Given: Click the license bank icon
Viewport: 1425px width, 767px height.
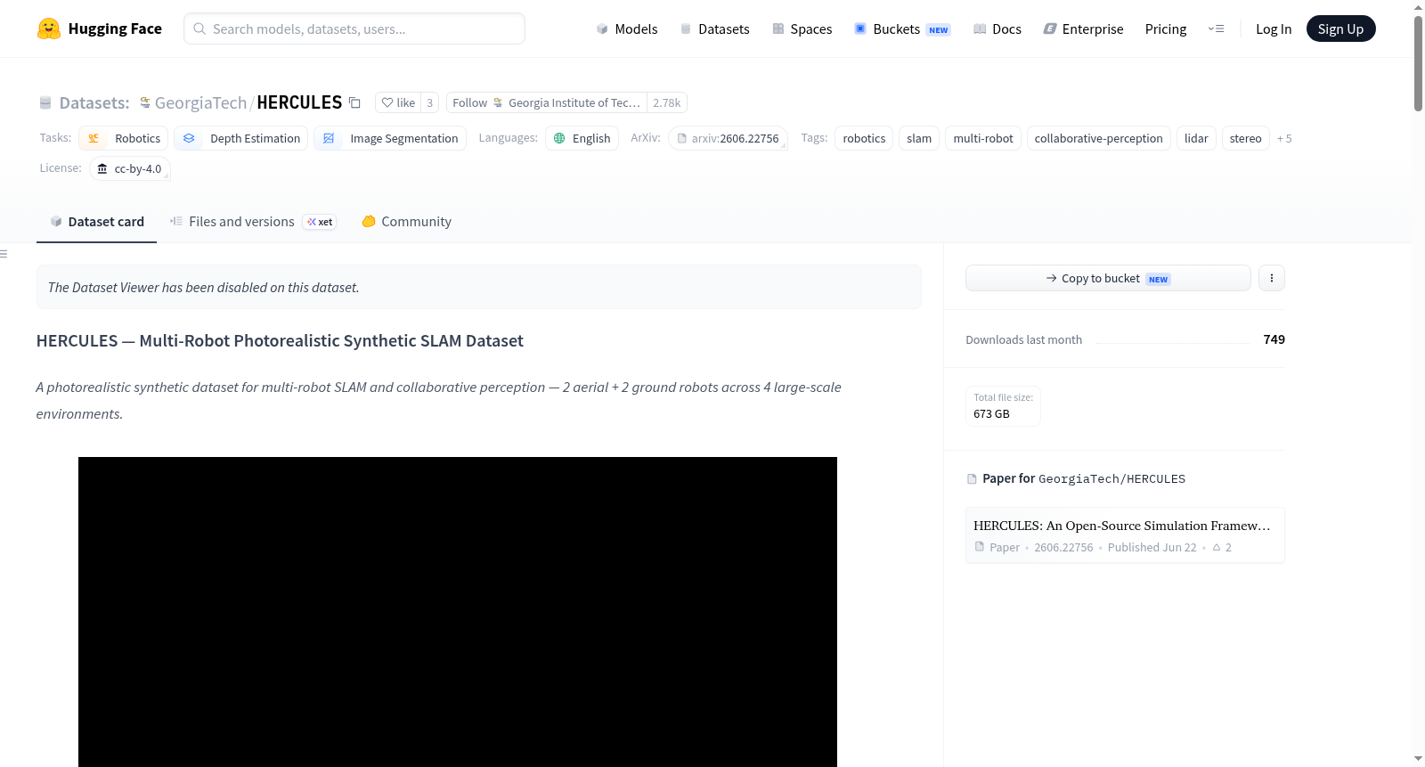Looking at the screenshot, I should 102,168.
